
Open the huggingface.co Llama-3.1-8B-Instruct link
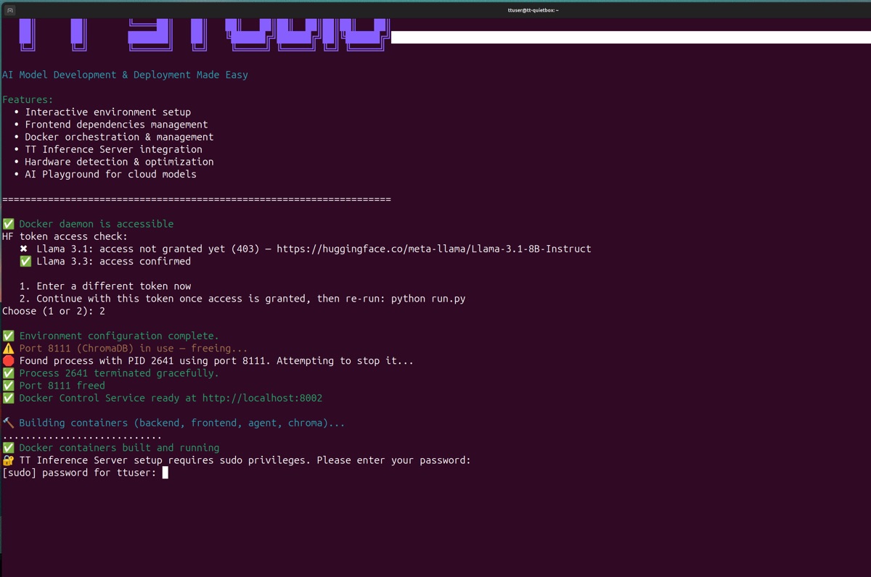coord(433,249)
